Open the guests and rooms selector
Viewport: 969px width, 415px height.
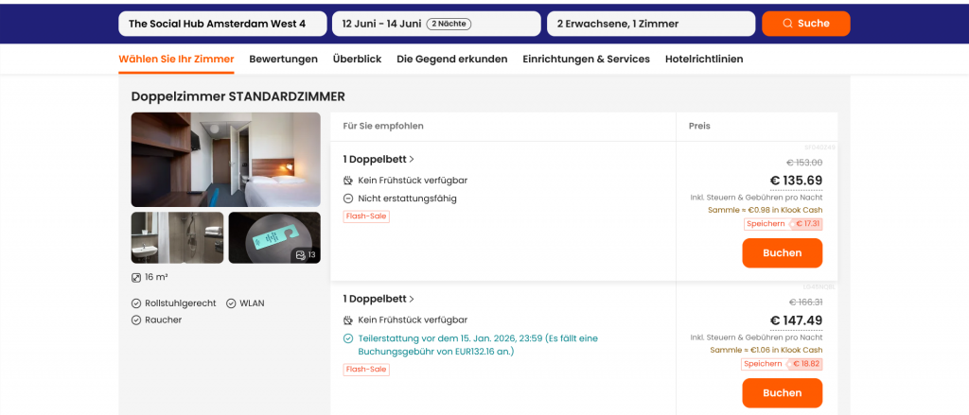650,24
